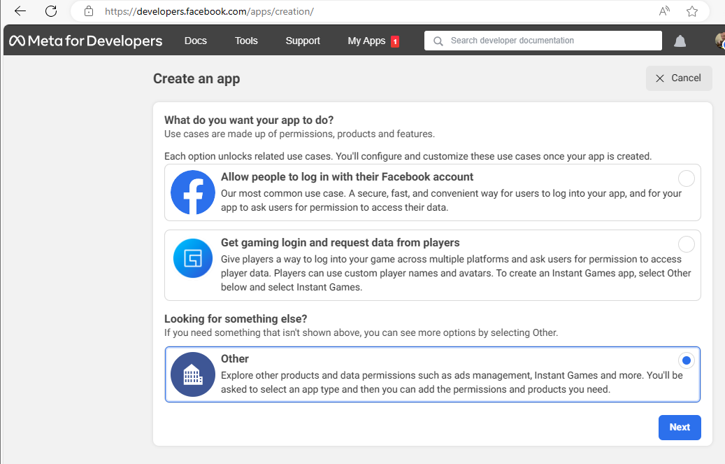
Task: Click the Next button
Action: click(x=680, y=428)
